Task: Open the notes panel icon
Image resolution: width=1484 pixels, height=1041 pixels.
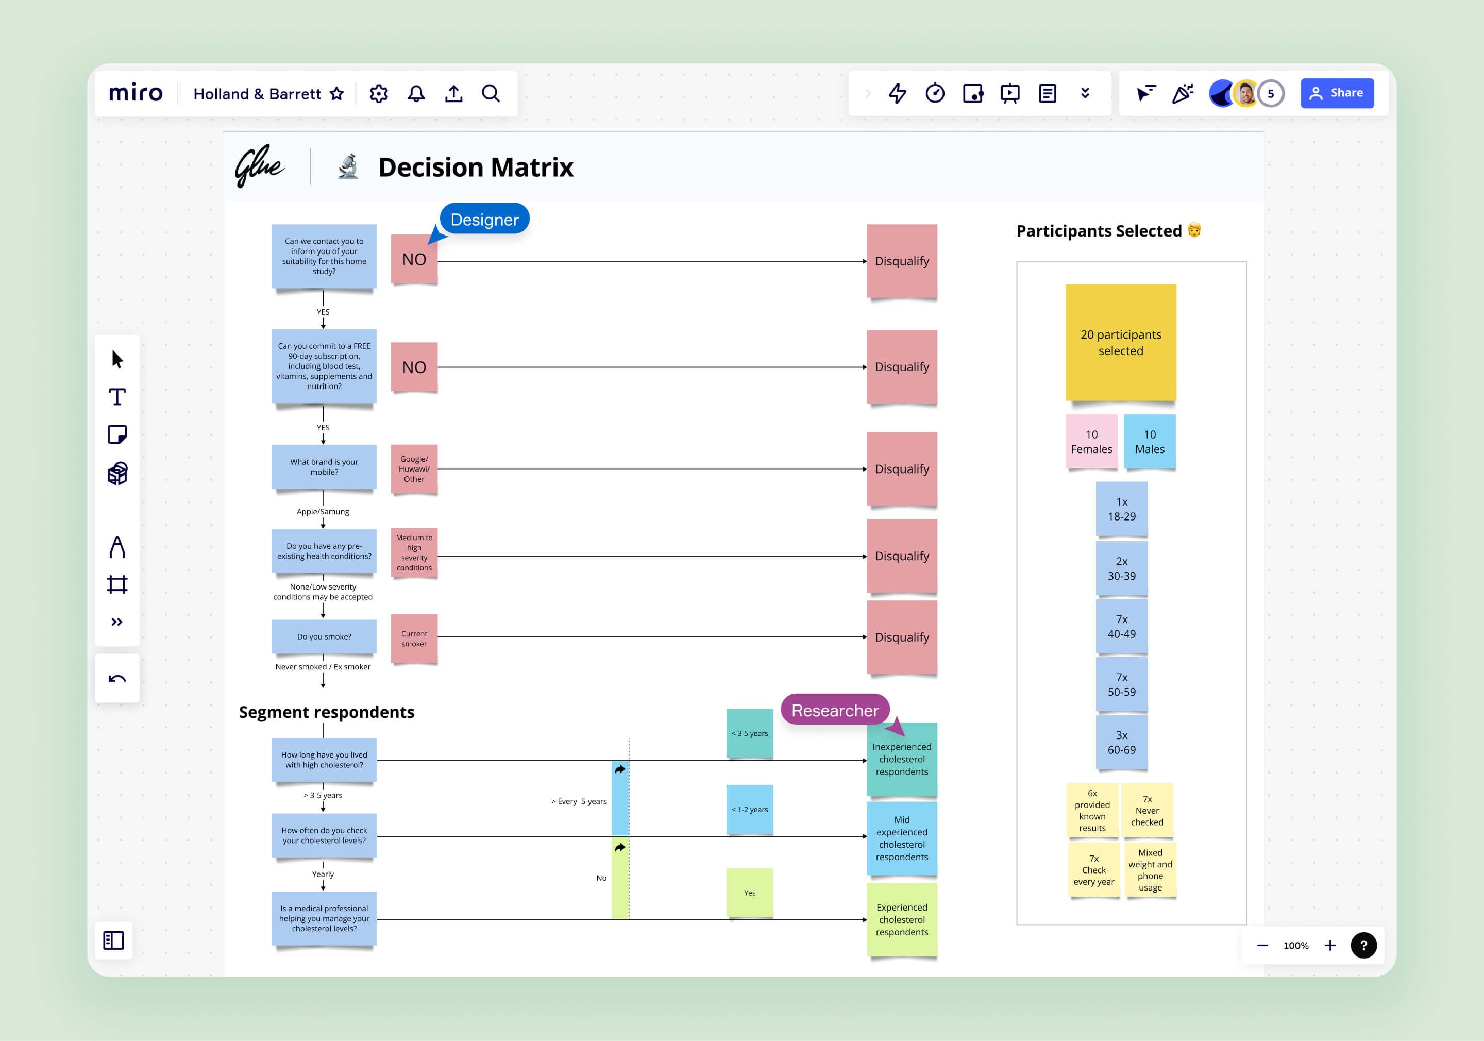Action: [1047, 94]
